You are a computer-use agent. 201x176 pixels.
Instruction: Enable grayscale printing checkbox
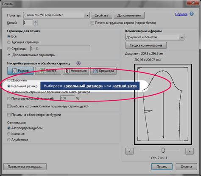pyautogui.click(x=92, y=23)
